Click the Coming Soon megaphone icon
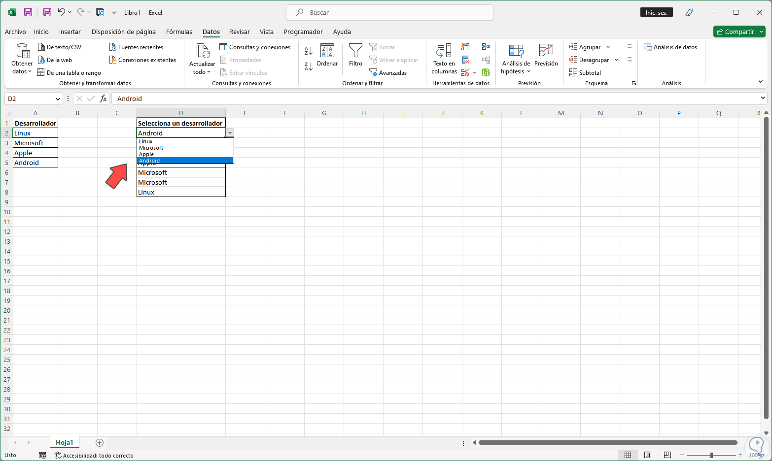 tap(690, 12)
